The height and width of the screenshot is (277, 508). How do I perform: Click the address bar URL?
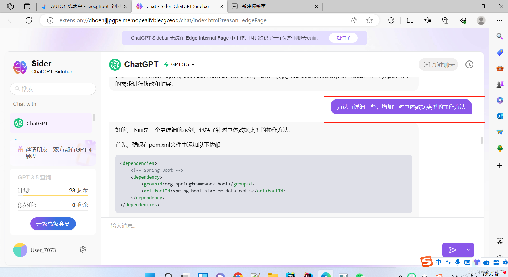click(x=163, y=20)
